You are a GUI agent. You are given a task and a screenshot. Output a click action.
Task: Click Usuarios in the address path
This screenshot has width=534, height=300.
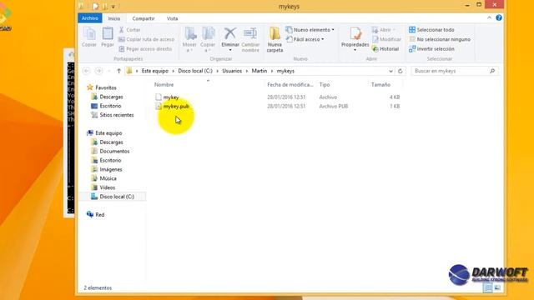point(232,71)
